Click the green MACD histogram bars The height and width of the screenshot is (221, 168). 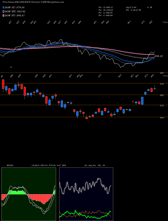click(17, 193)
